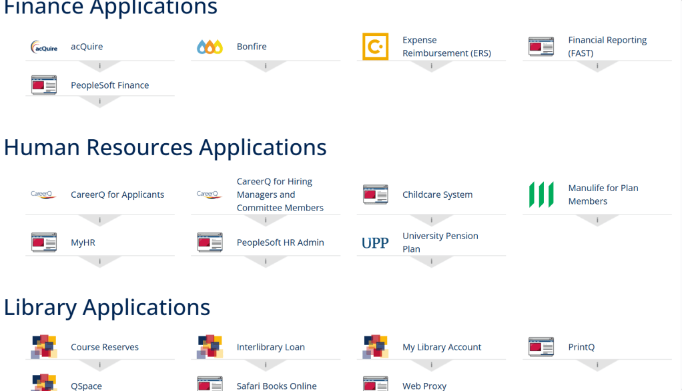Expand the arrow under My Library Account
The height and width of the screenshot is (391, 682).
(x=431, y=366)
